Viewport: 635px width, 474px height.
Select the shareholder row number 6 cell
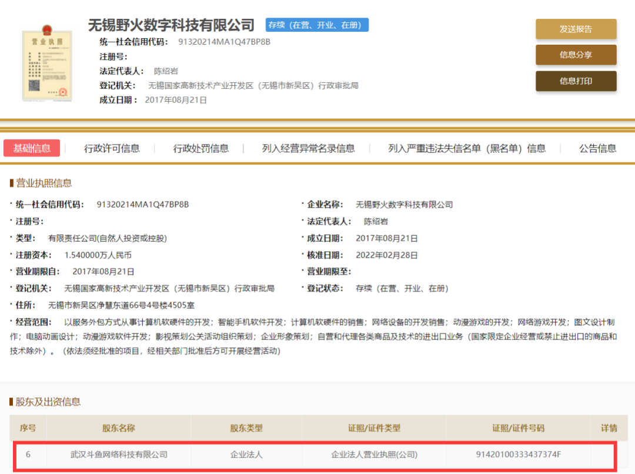click(x=28, y=455)
